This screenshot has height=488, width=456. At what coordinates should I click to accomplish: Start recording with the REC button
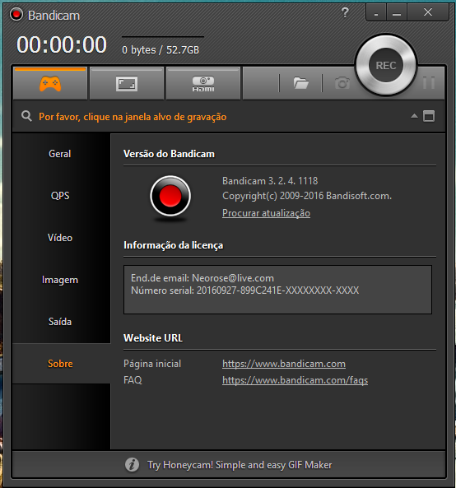click(x=386, y=65)
